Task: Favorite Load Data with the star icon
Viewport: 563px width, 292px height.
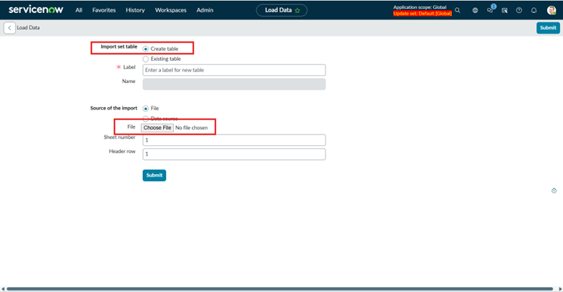Action: pos(297,10)
